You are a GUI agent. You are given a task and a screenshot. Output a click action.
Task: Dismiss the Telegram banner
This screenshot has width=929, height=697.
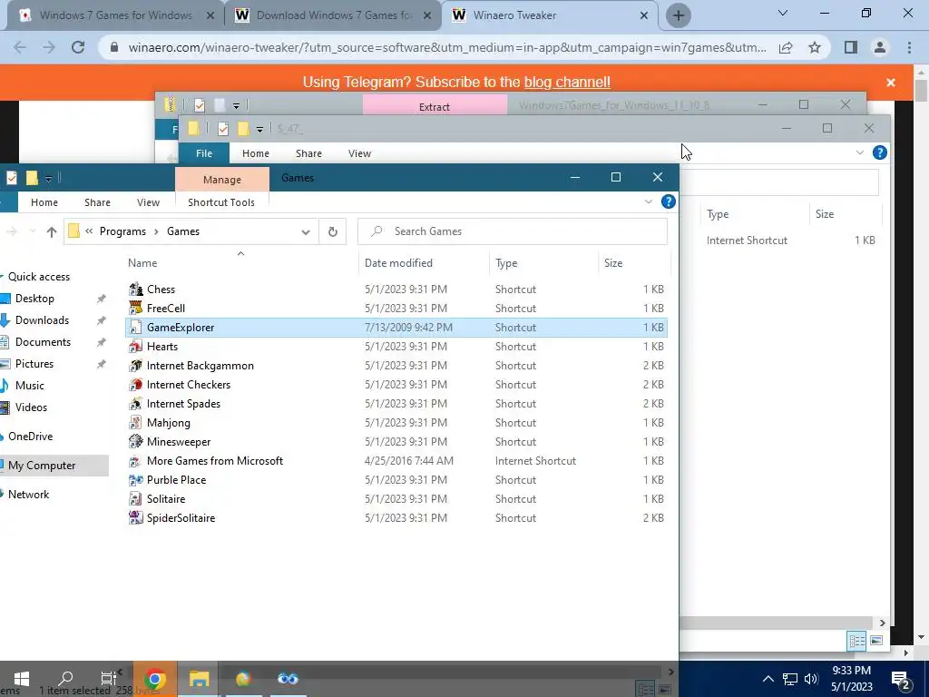[x=891, y=83]
